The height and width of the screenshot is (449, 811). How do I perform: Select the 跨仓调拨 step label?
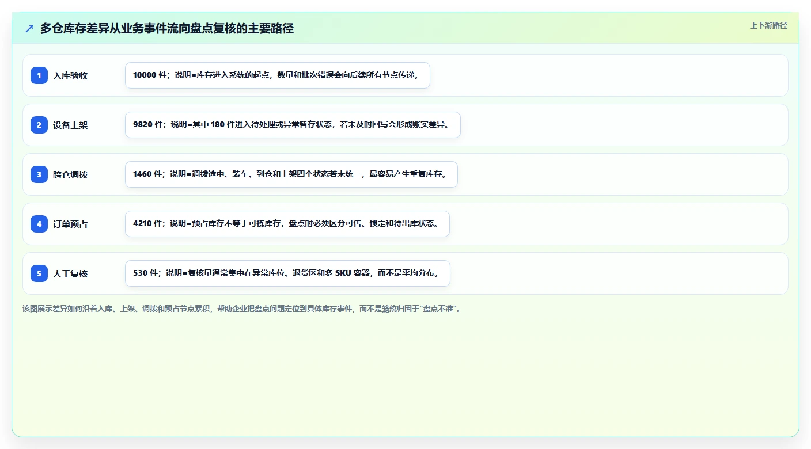coord(70,174)
